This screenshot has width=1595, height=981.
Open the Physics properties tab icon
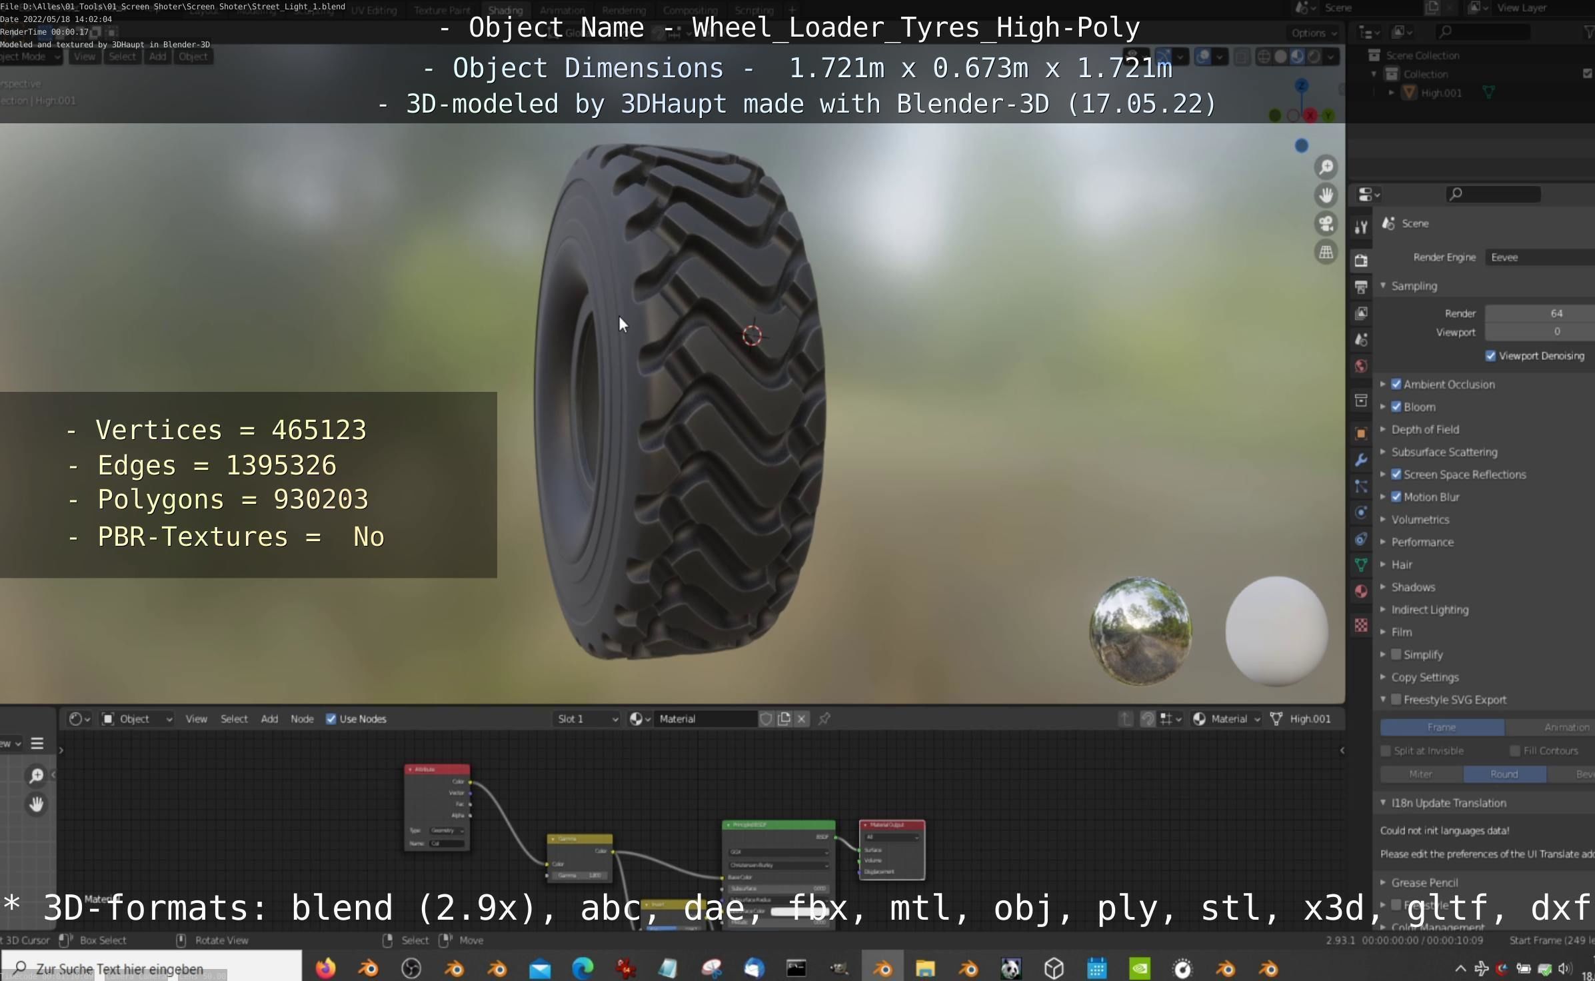coord(1361,512)
